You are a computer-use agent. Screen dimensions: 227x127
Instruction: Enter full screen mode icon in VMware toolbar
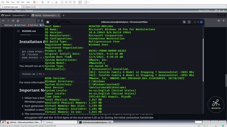click(70, 2)
